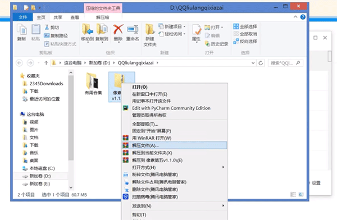Expand the address bar history dropdown
The height and width of the screenshot is (220, 337).
pyautogui.click(x=253, y=63)
